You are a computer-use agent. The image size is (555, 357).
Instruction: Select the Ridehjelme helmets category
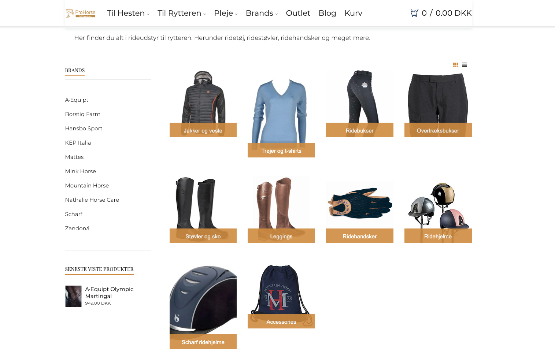click(438, 236)
